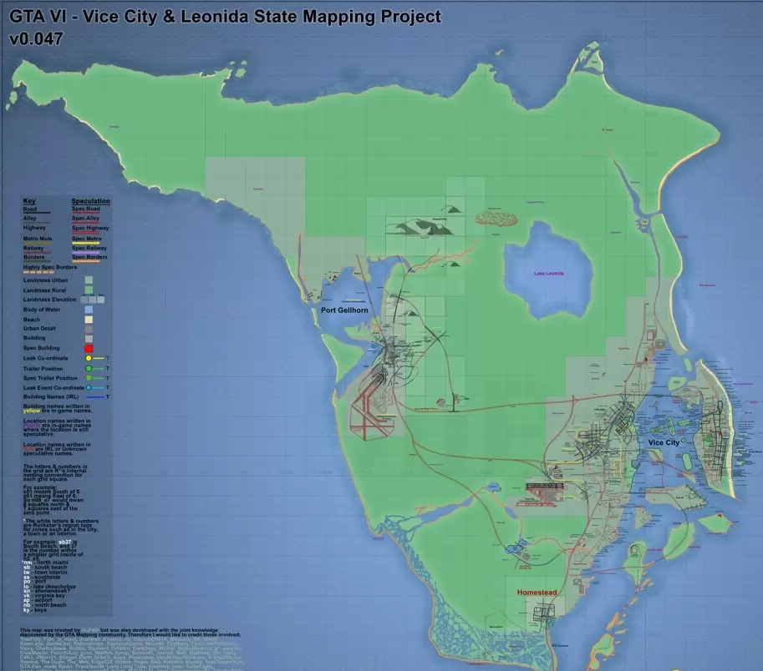Click the Highly Spec Borders dashed line
The width and height of the screenshot is (763, 671).
coord(38,272)
